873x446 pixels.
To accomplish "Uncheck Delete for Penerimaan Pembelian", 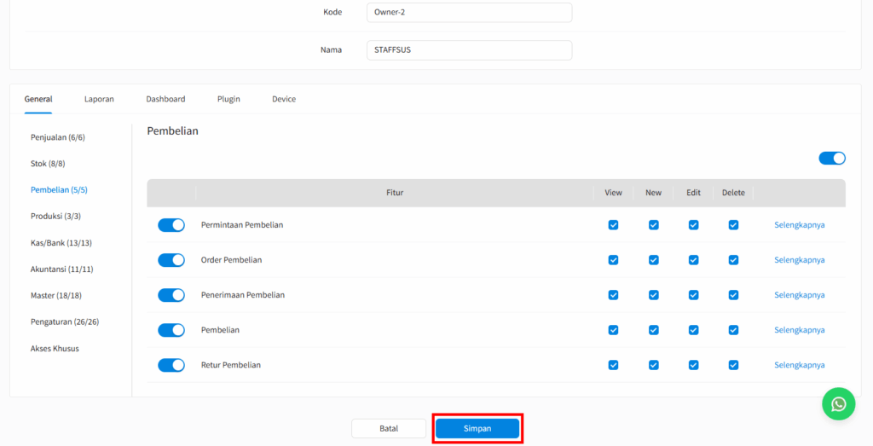I will coord(733,295).
